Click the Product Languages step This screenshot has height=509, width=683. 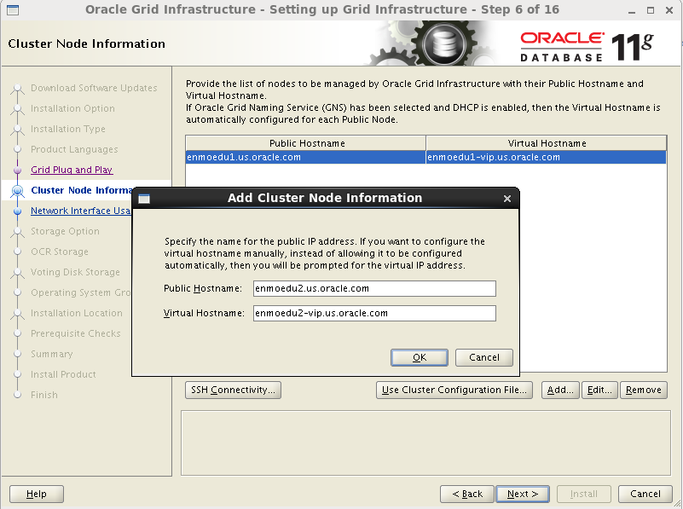point(74,149)
